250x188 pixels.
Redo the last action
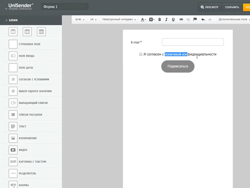point(210,20)
